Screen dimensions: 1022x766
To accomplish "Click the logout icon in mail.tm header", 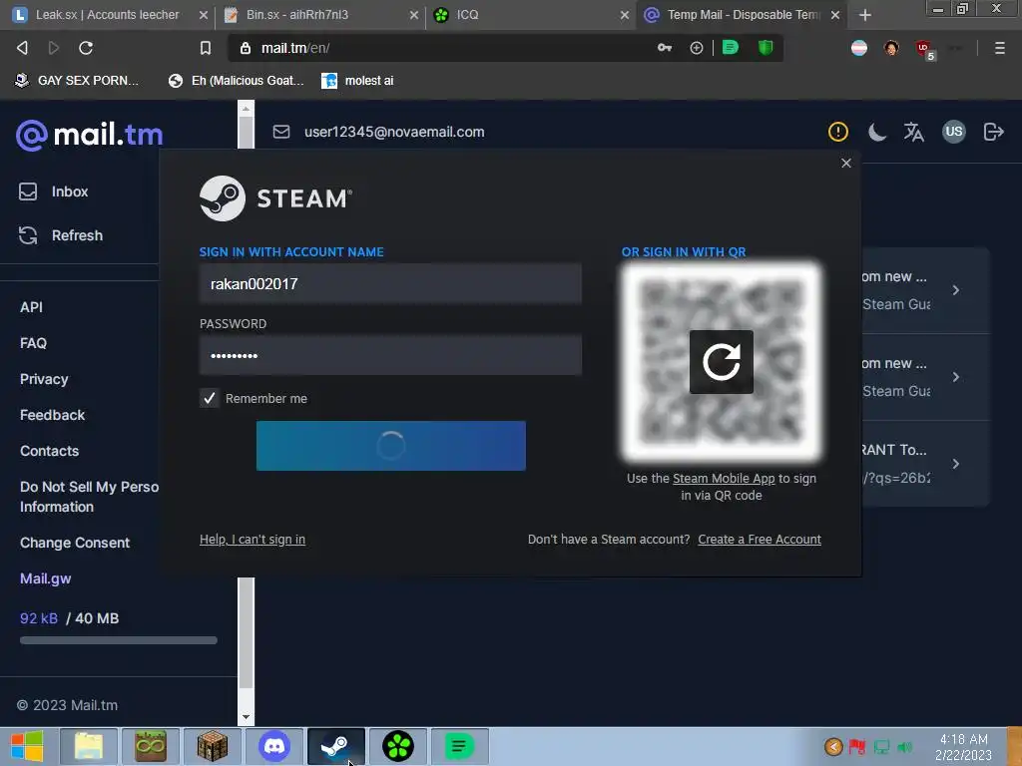I will (993, 132).
